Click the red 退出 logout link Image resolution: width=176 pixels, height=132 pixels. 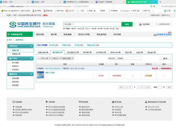(45, 15)
